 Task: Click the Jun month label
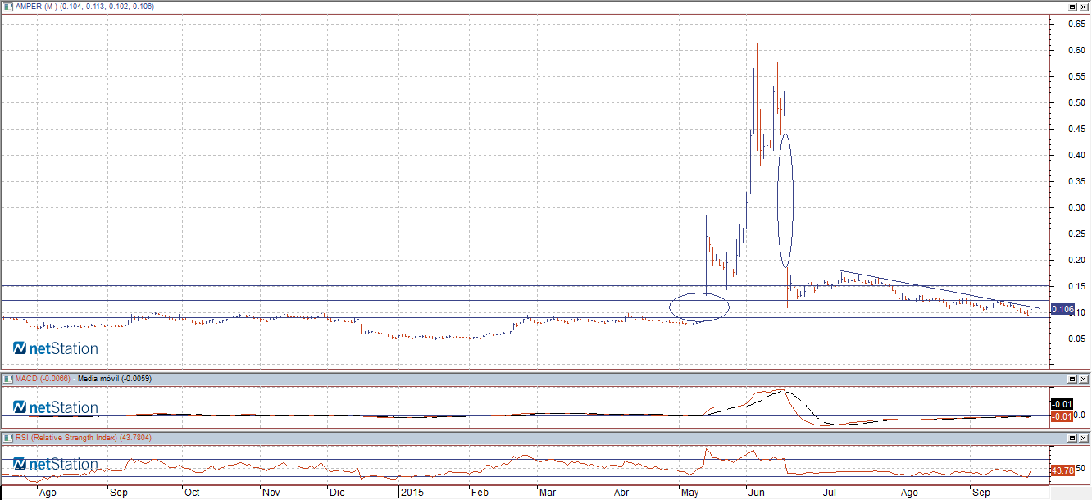[757, 493]
